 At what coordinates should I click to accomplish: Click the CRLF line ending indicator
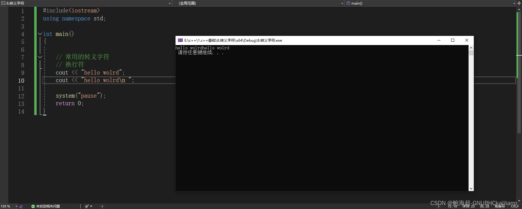pyautogui.click(x=515, y=206)
